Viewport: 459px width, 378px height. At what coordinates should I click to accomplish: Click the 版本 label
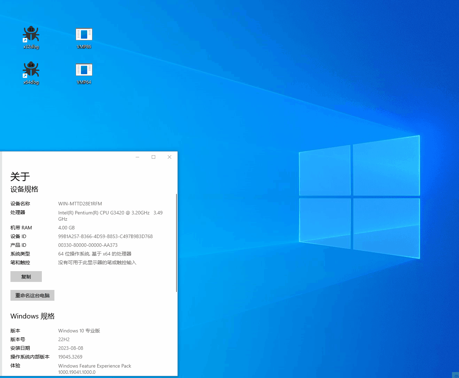[x=15, y=331]
